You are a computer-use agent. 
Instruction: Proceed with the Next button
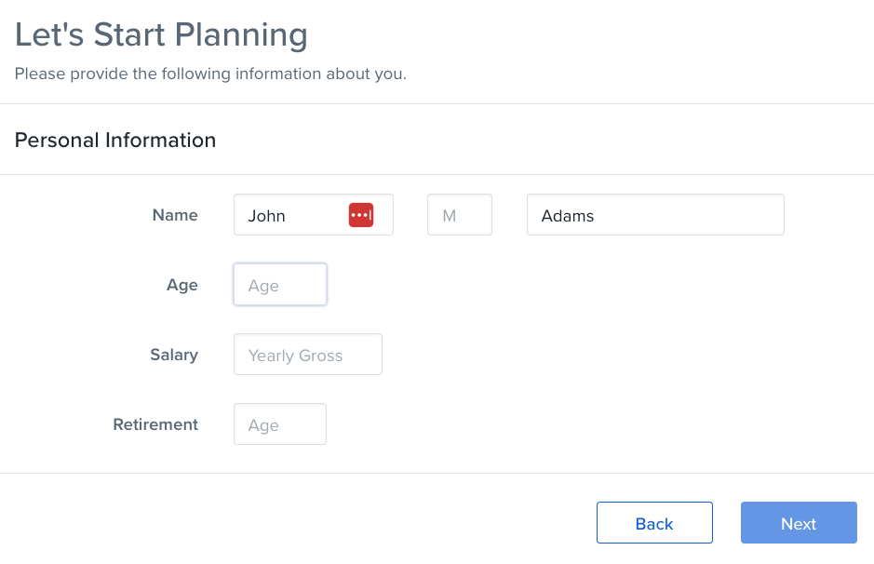pos(799,523)
